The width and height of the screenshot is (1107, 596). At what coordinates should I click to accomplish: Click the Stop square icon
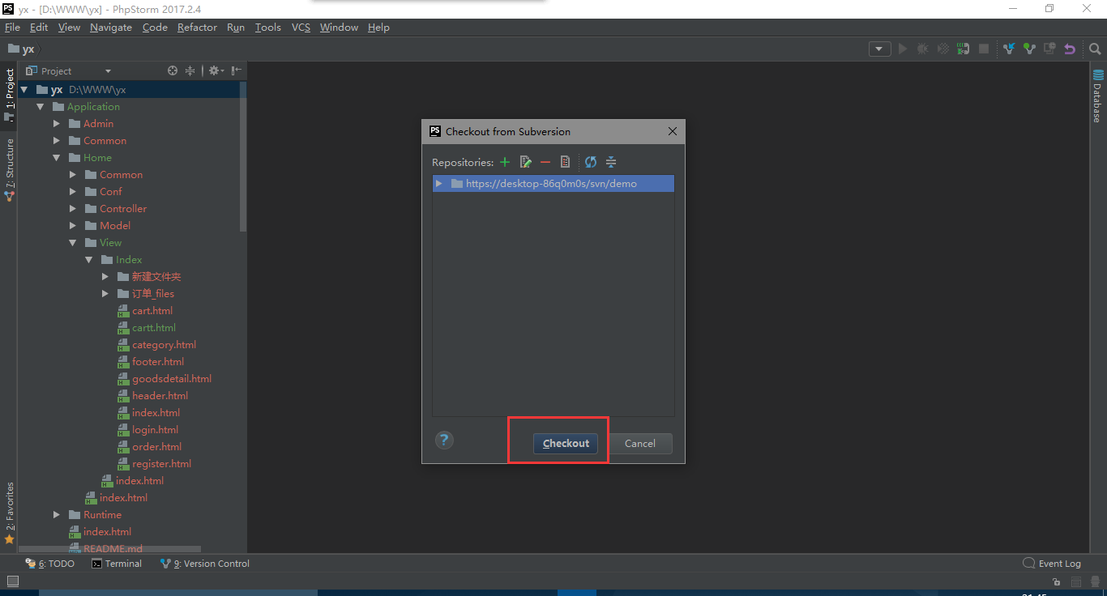984,49
